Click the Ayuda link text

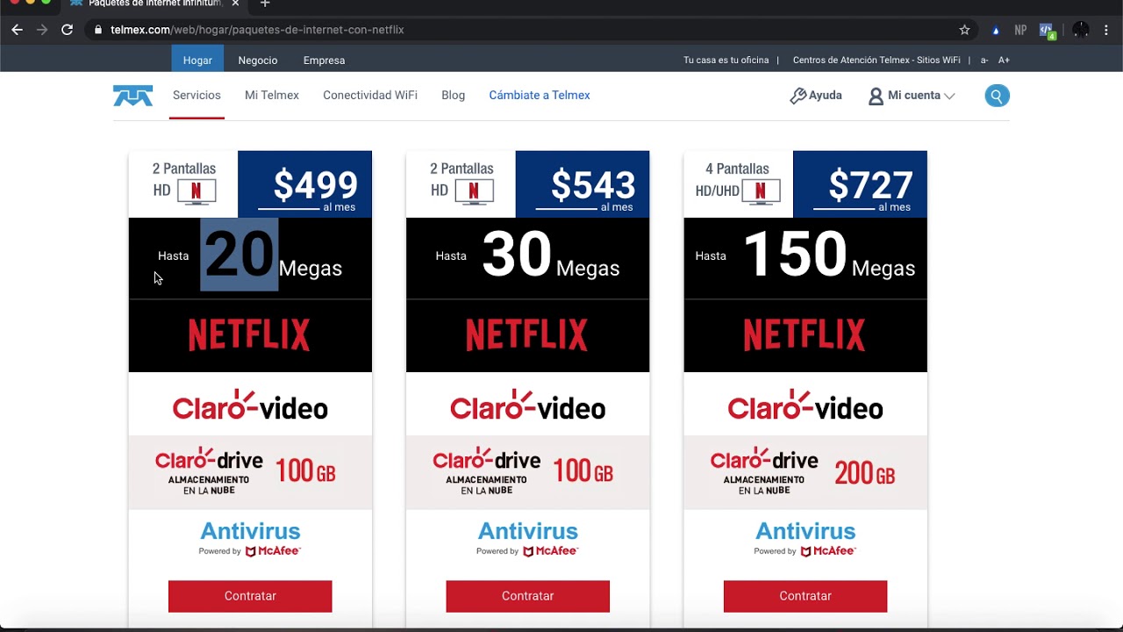click(x=826, y=96)
